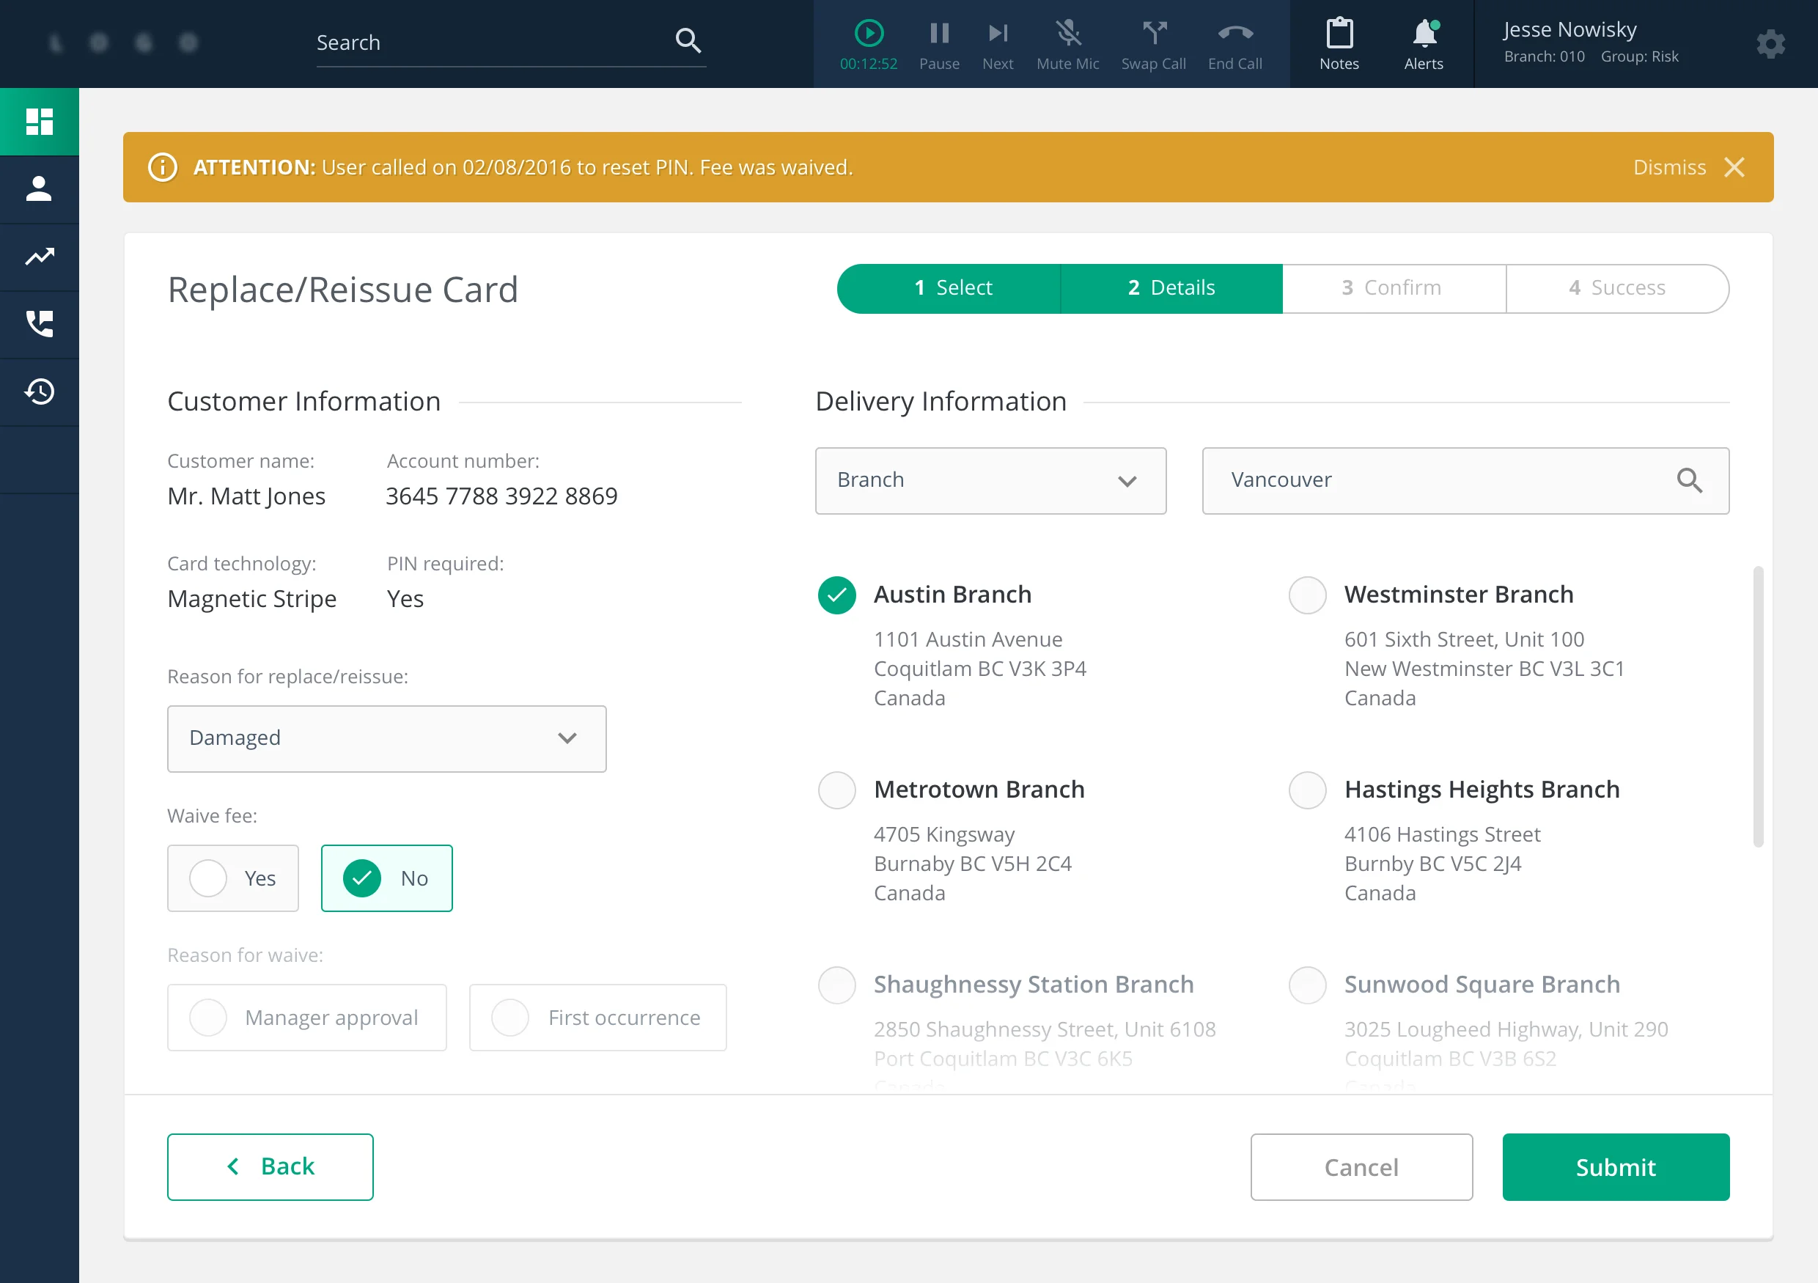Open the trending analytics sidebar icon
Image resolution: width=1818 pixels, height=1283 pixels.
[39, 257]
